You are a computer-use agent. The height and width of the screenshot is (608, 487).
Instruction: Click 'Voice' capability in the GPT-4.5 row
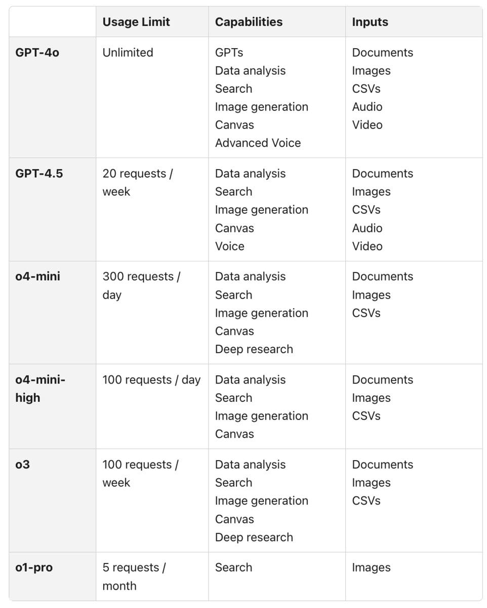229,246
